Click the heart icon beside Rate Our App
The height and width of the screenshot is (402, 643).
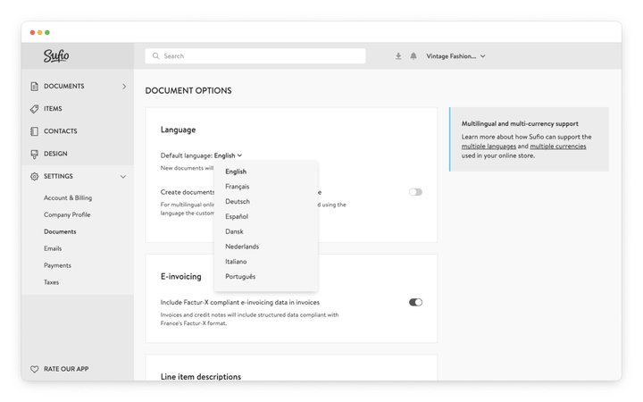[35, 369]
